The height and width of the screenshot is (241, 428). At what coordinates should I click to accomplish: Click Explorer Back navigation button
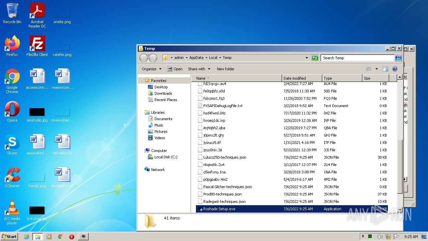pos(143,58)
